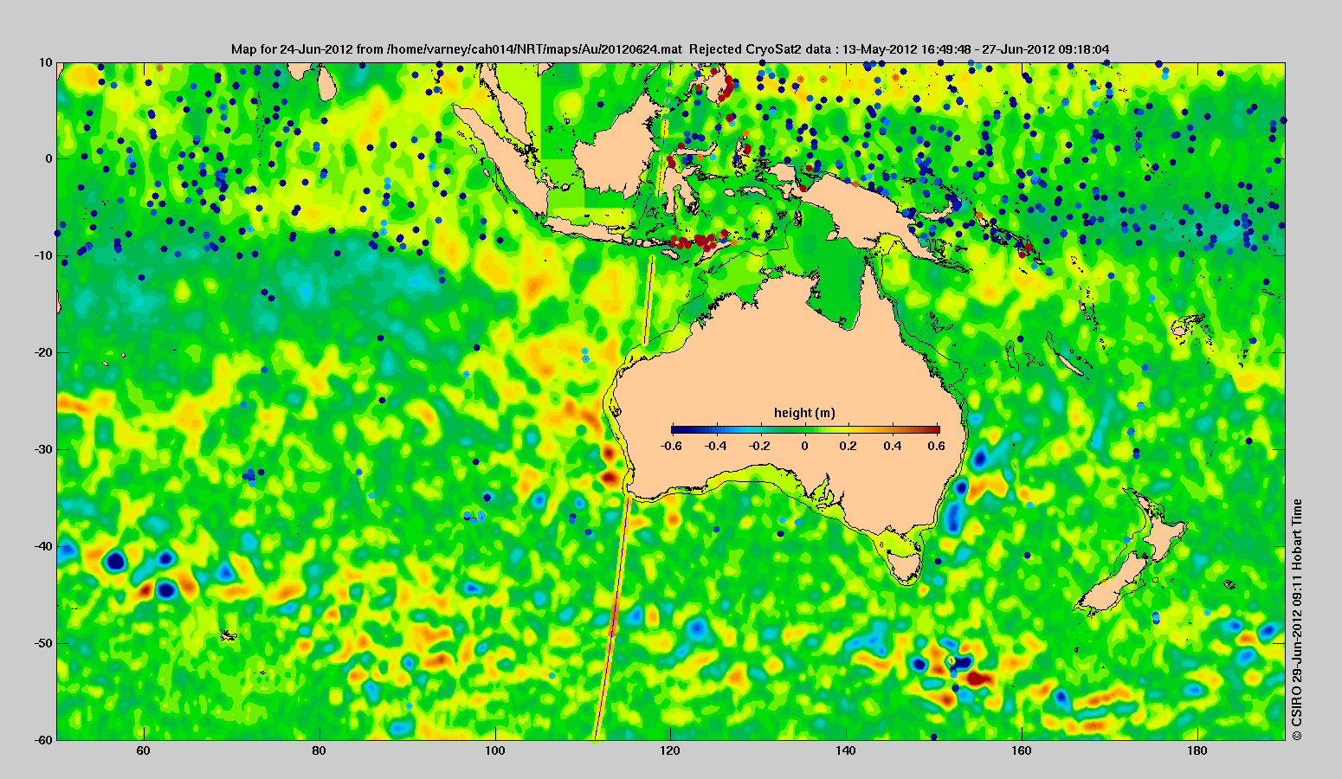This screenshot has width=1342, height=779.
Task: Click longitude axis label 120
Action: [x=671, y=751]
